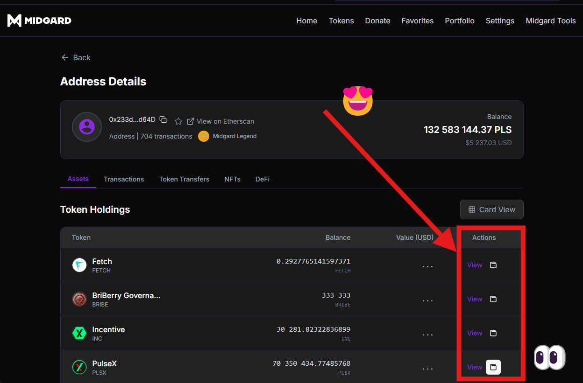The height and width of the screenshot is (383, 583).
Task: Switch to Transactions tab
Action: (124, 179)
